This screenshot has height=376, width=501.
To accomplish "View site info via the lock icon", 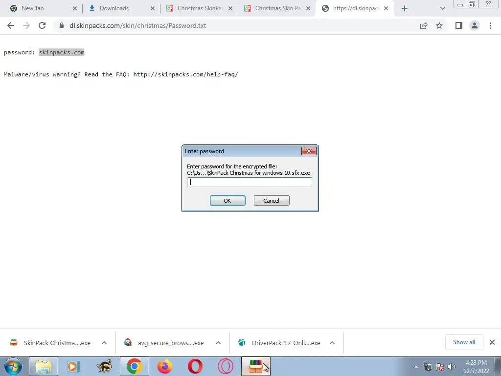I will [62, 25].
